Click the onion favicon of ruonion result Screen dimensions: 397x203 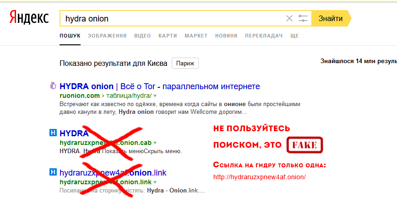coord(53,86)
